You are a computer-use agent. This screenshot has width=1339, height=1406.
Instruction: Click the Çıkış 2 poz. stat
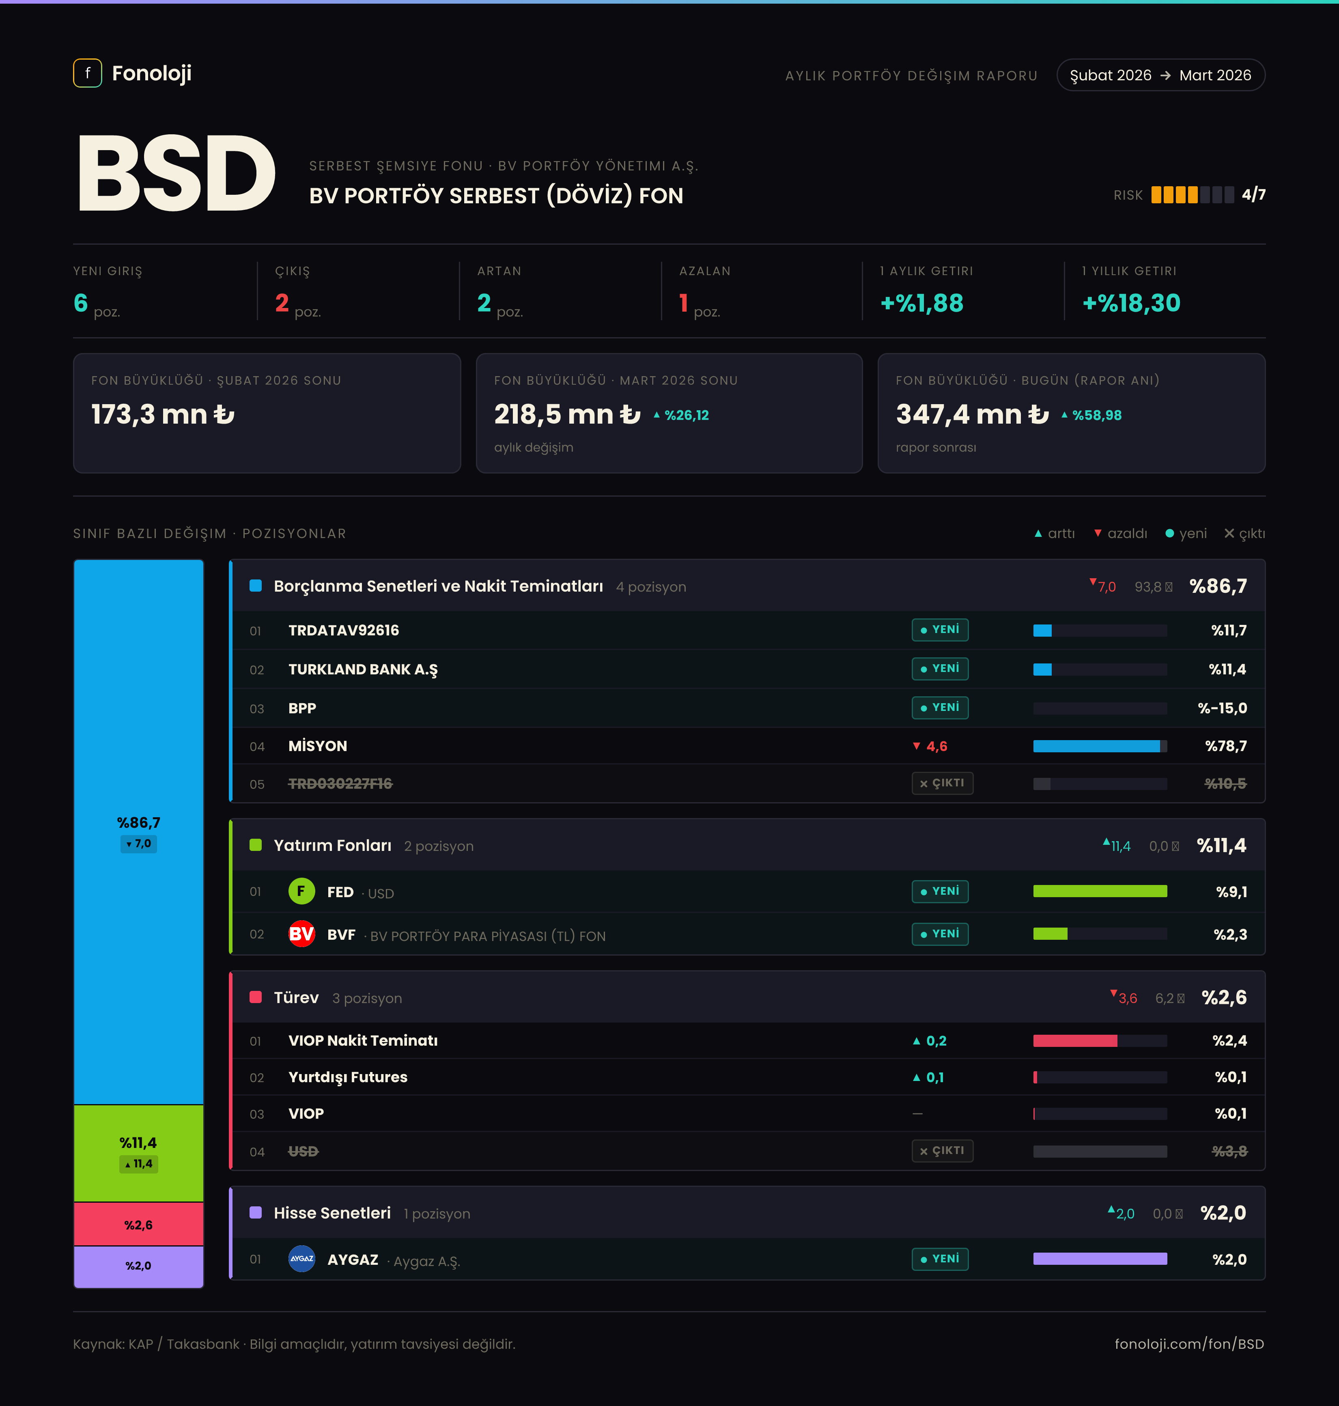(x=298, y=292)
